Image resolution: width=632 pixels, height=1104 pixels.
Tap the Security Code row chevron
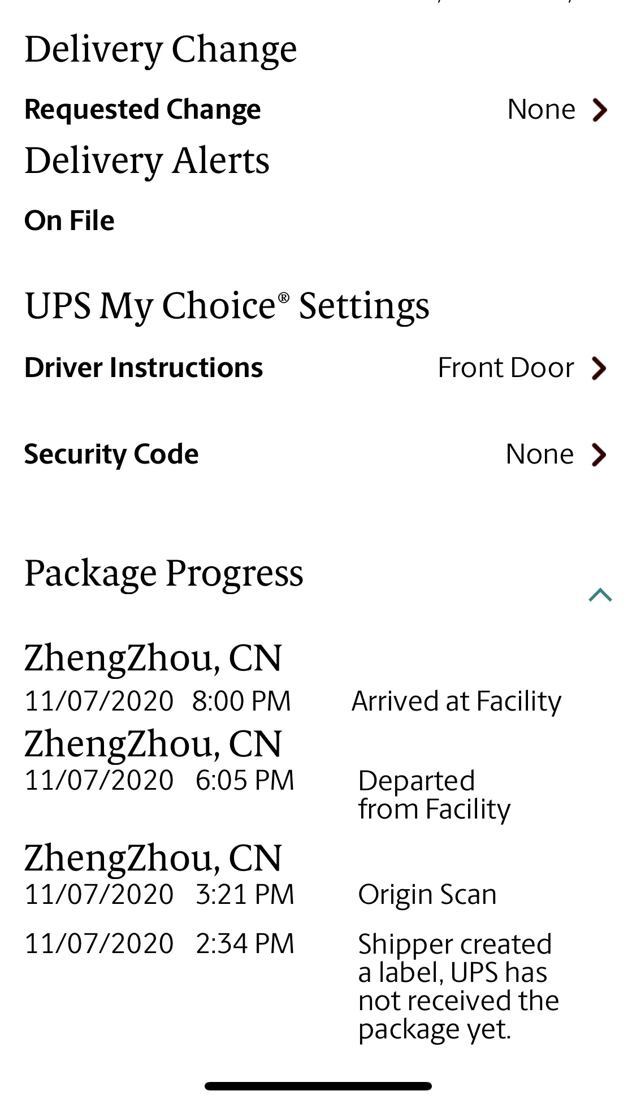(599, 454)
